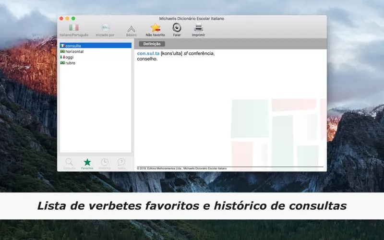384x240 pixels.
Task: Click the green full-screen window button
Action: coord(73,19)
